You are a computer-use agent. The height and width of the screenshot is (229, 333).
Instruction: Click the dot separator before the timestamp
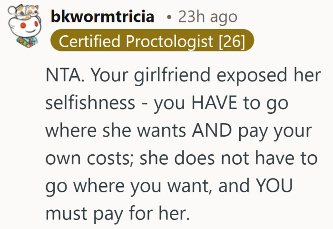point(169,18)
